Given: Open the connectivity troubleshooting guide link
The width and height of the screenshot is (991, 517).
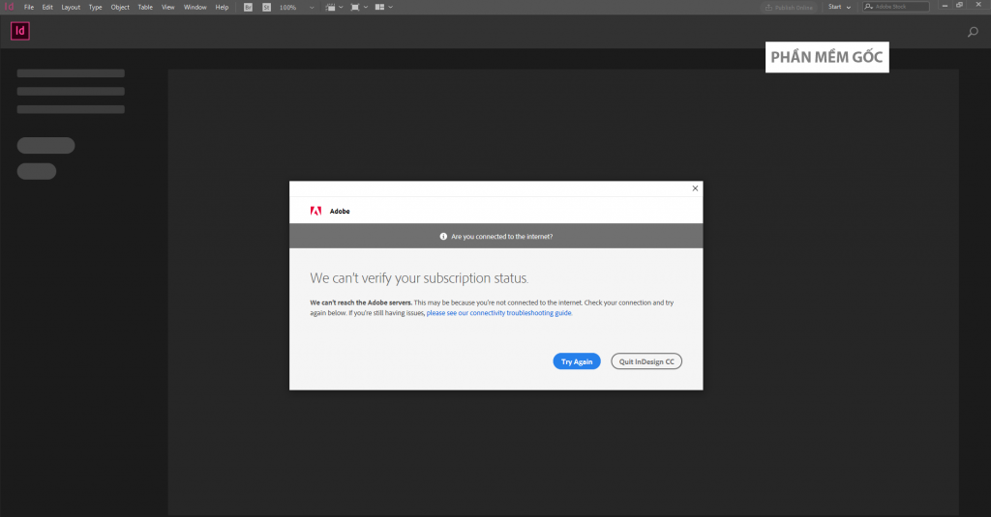Looking at the screenshot, I should (498, 313).
